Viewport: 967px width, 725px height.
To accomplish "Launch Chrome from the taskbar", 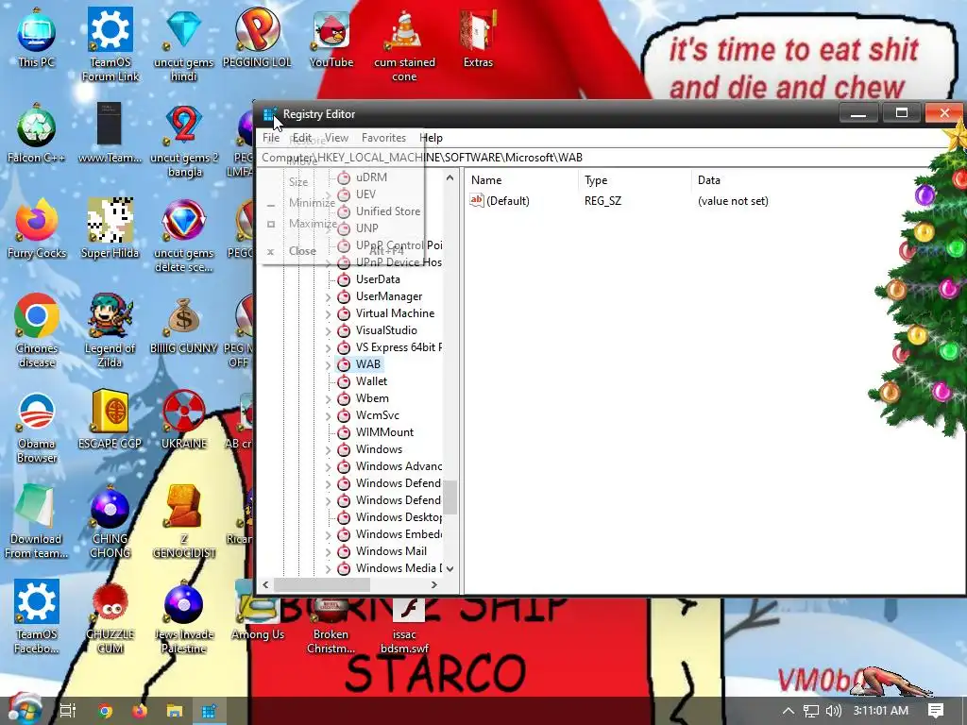I will tap(105, 711).
